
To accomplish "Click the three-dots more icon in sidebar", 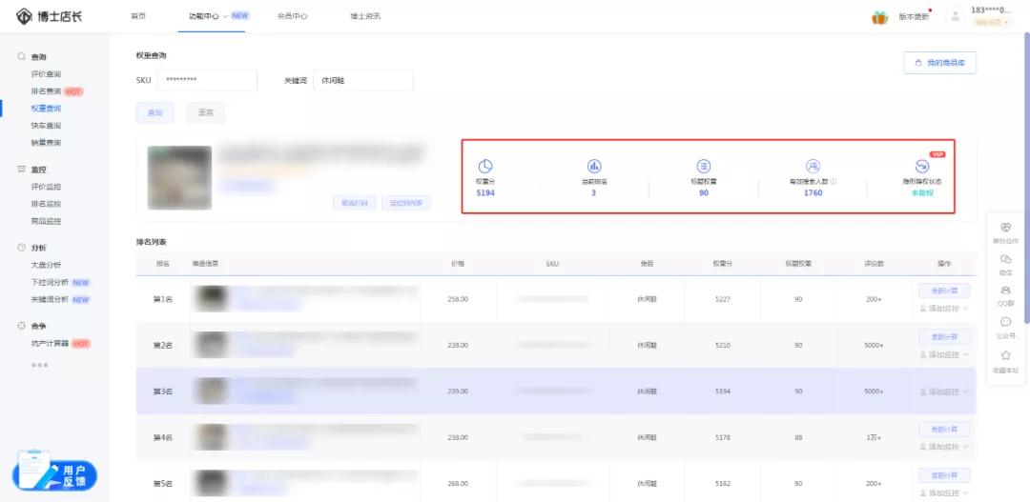I will pyautogui.click(x=39, y=364).
